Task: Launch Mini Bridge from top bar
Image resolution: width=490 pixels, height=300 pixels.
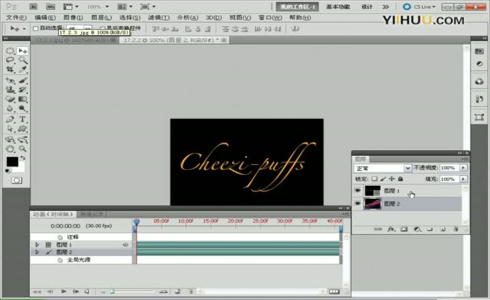Action: coord(50,7)
